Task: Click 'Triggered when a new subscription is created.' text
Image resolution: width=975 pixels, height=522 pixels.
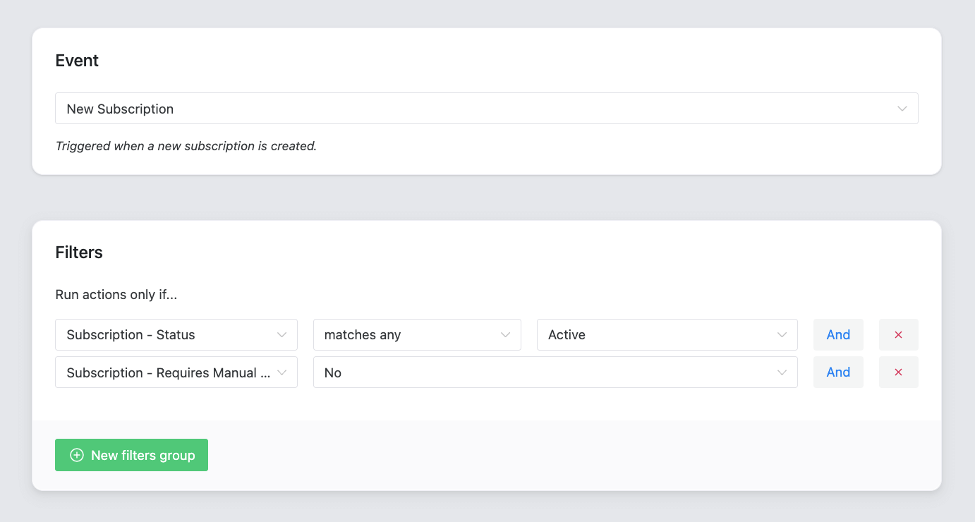Action: tap(186, 146)
